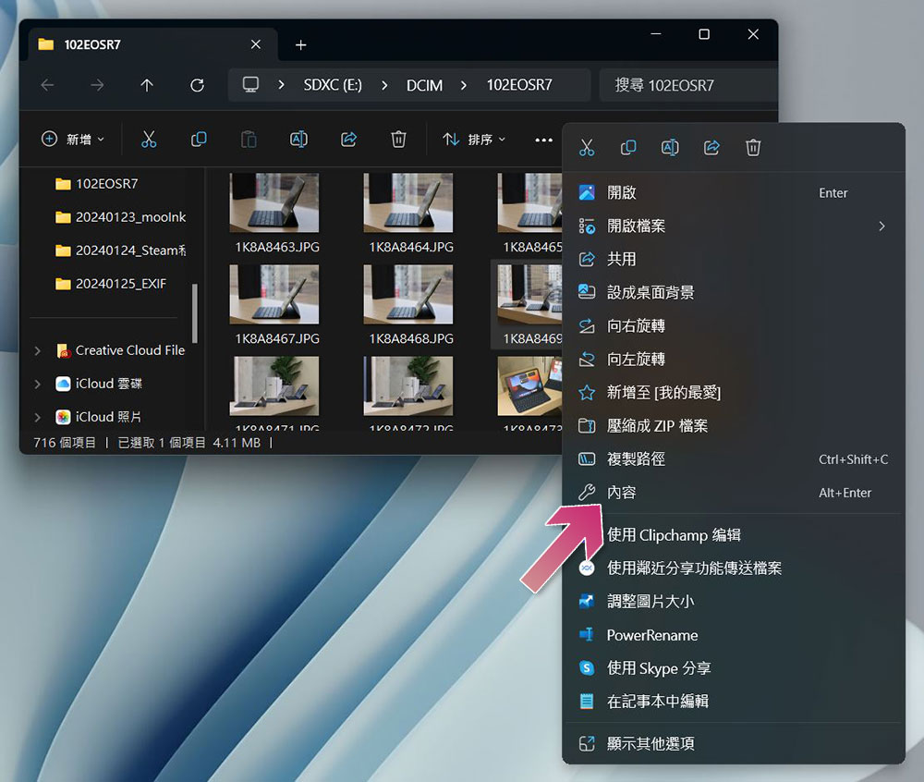The image size is (924, 782).
Task: Click the chevron after SDXC (E:) in the address bar
Action: [x=384, y=85]
